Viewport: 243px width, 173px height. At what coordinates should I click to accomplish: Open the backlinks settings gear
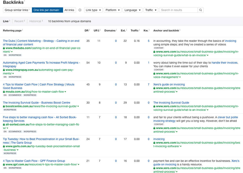tap(80, 10)
